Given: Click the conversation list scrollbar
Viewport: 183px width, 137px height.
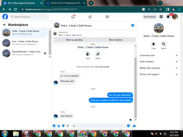Looking at the screenshot, I should (x=50, y=43).
